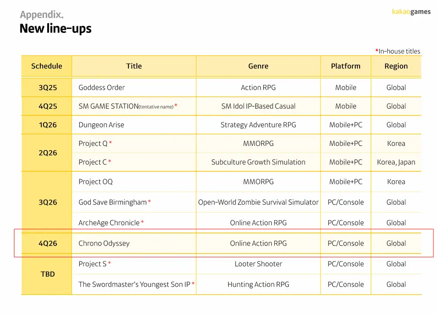
Task: Click Global region in Dungeon Arise row
Action: (396, 125)
